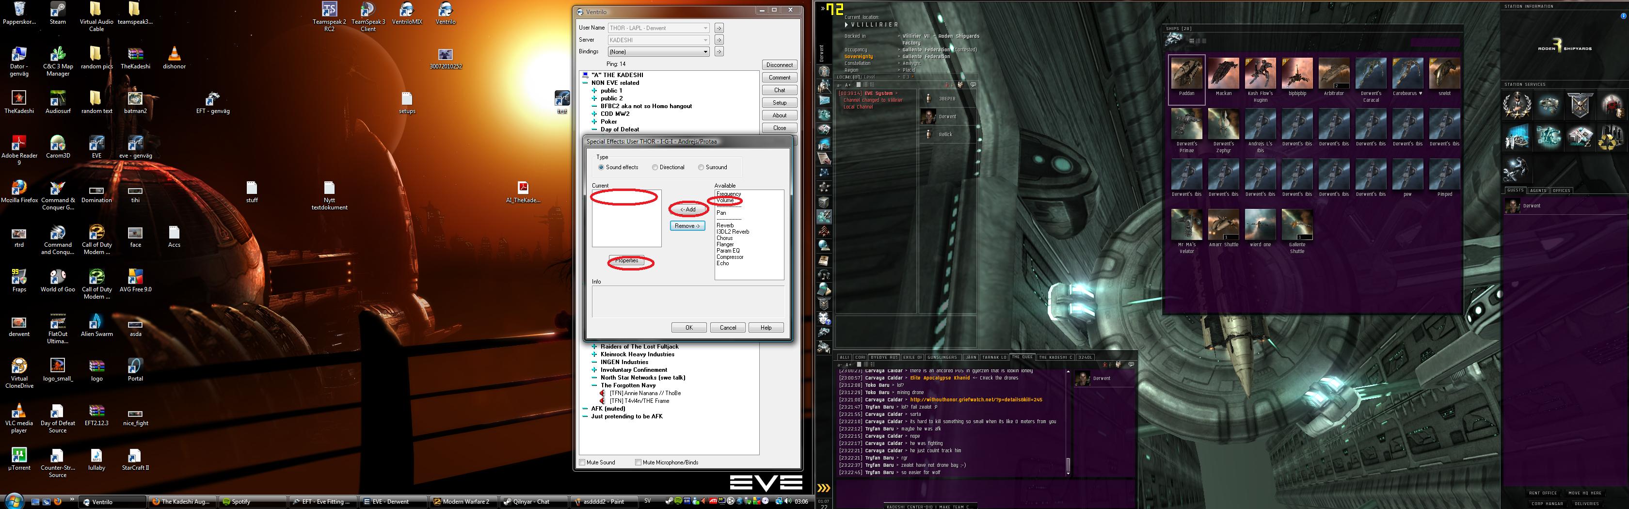Viewport: 1629px width, 509px height.
Task: Open the Ventrilo Server dropdown
Action: point(658,40)
